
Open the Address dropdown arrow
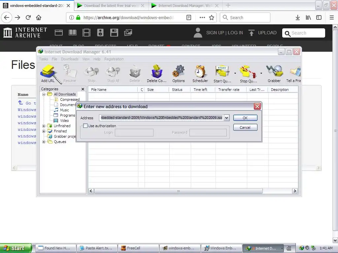226,118
